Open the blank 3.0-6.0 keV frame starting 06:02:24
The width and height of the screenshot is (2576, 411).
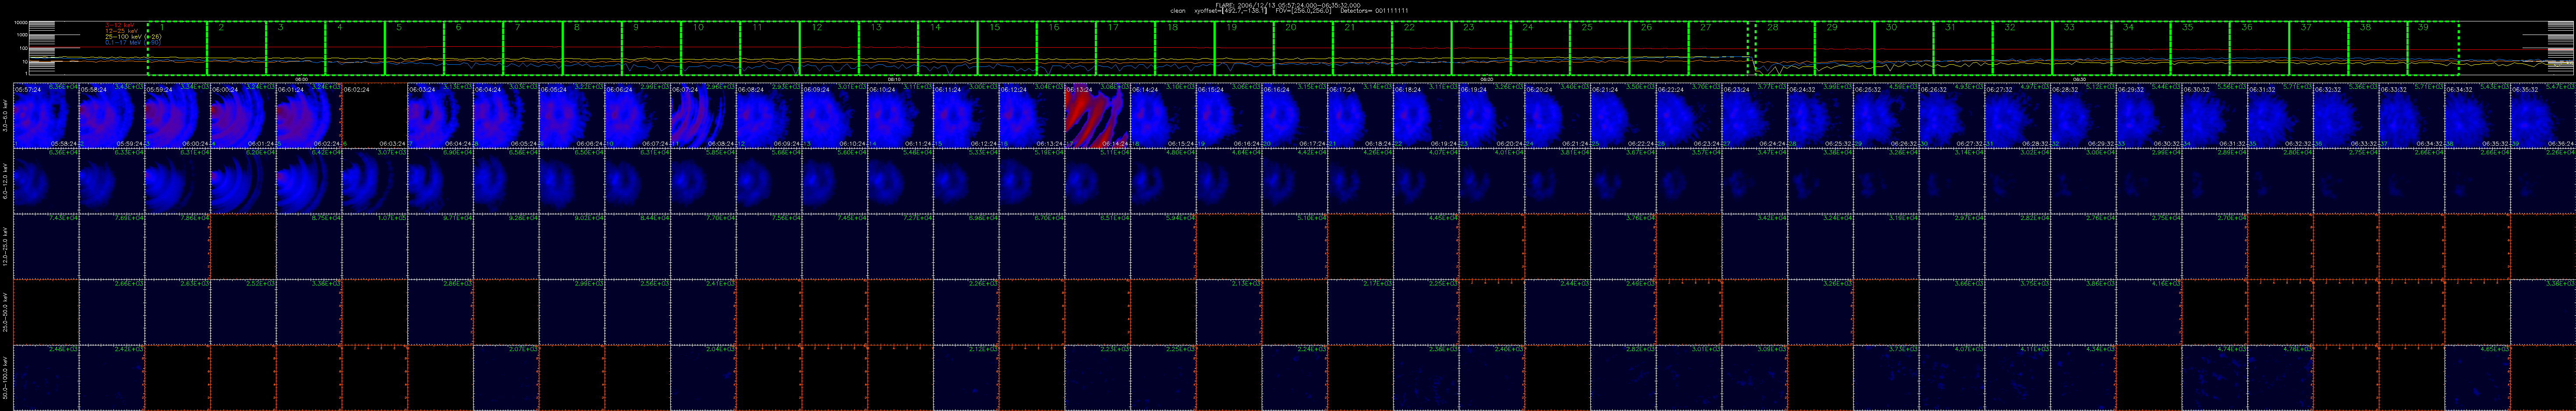point(374,116)
